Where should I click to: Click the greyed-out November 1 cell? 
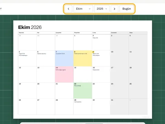pos(138,106)
